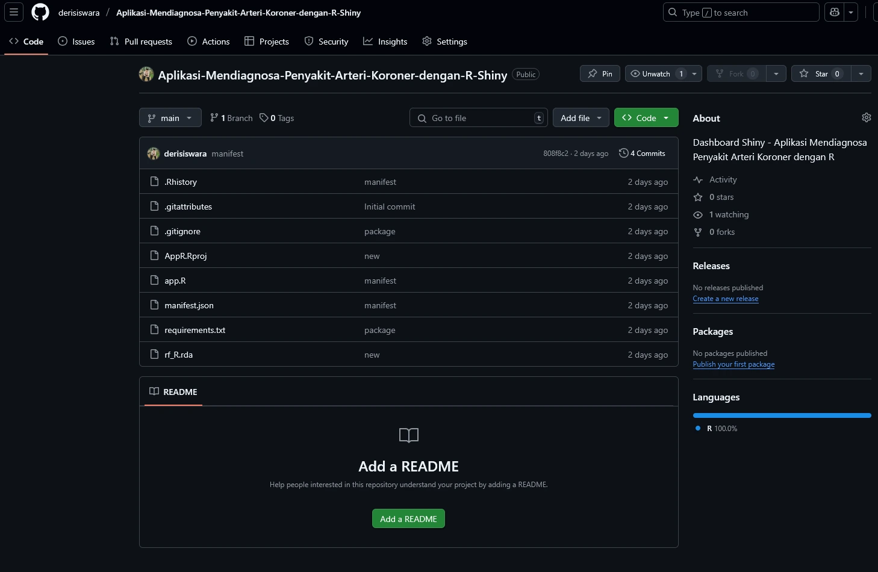Open the manifest.json file
This screenshot has width=878, height=572.
pyautogui.click(x=189, y=305)
